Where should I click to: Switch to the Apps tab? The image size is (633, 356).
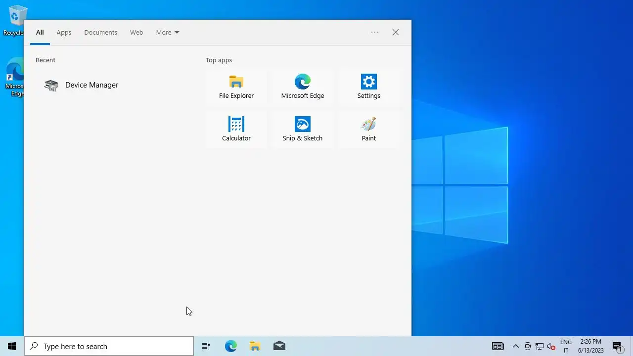tap(64, 32)
